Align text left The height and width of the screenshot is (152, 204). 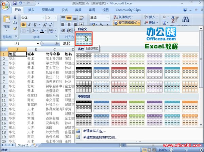(x=63, y=24)
